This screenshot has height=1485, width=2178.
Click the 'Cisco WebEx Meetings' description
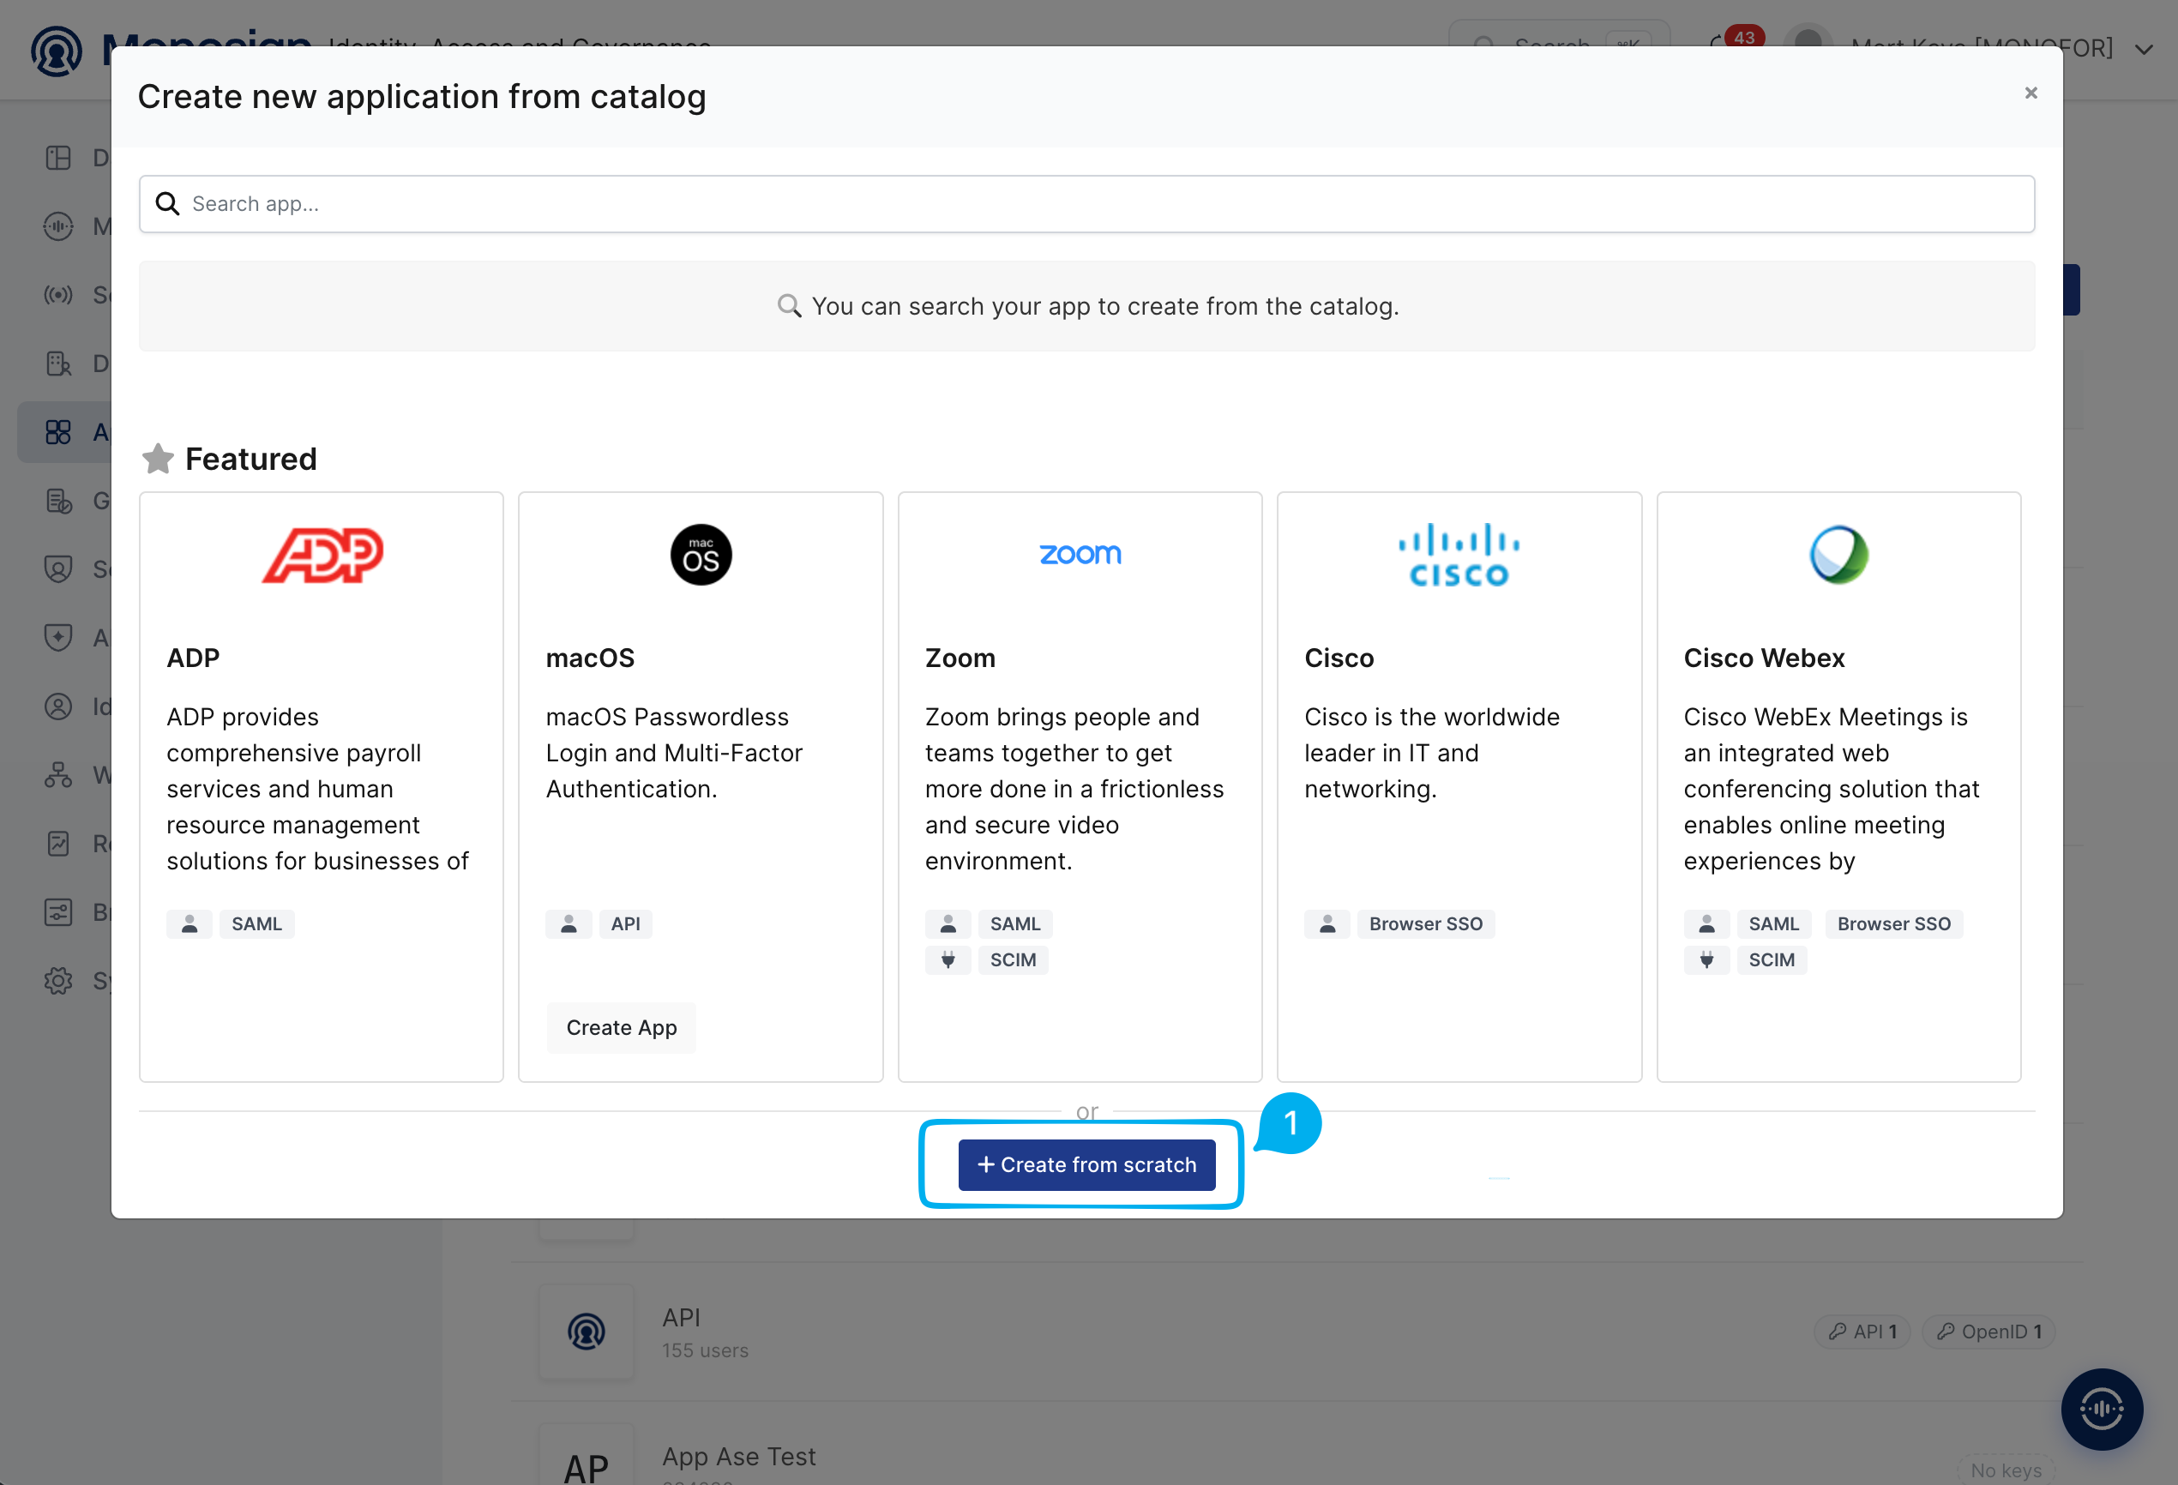tap(1832, 789)
